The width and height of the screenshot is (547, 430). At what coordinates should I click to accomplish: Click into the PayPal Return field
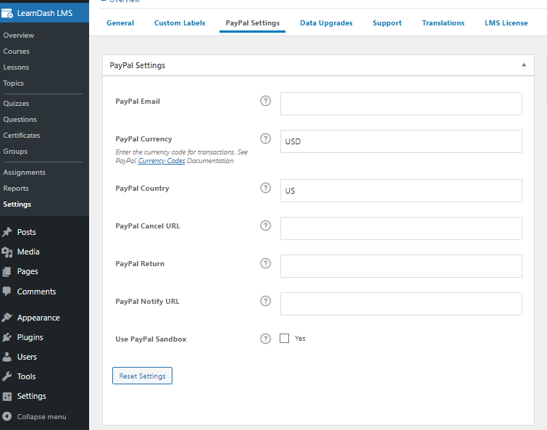pos(401,266)
